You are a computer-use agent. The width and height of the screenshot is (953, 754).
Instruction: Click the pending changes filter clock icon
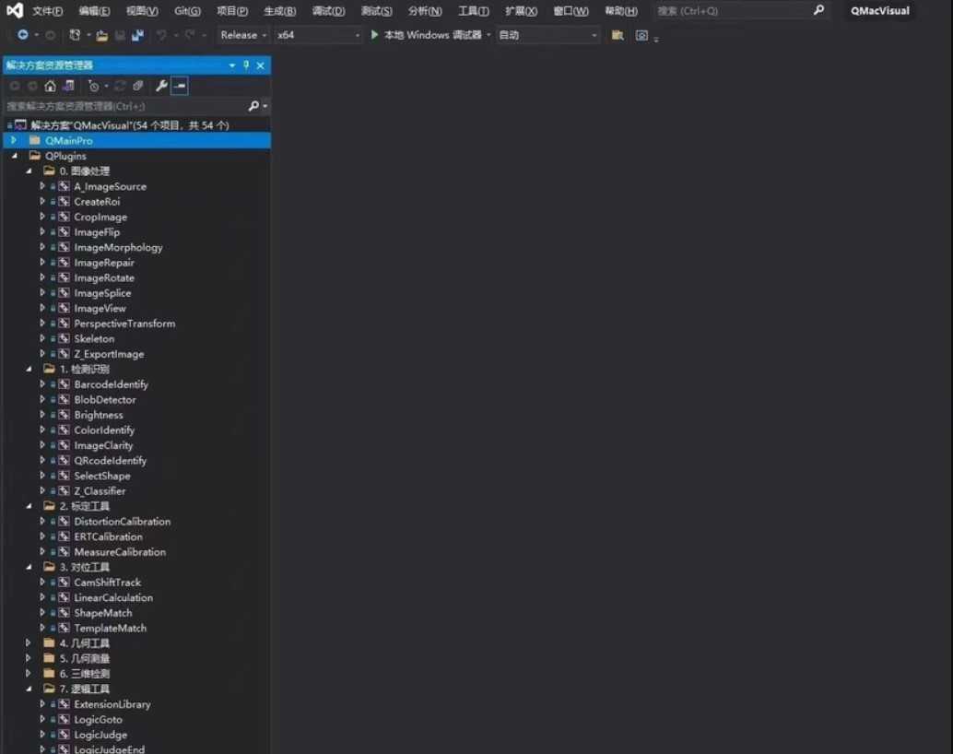click(93, 87)
